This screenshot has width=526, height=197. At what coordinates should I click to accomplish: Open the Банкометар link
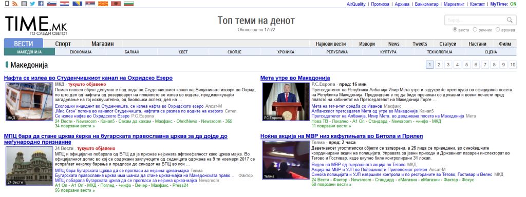tap(426, 4)
